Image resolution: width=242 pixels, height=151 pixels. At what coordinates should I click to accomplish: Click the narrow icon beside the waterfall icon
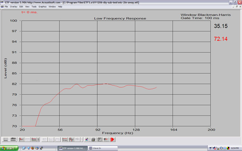tap(39, 139)
